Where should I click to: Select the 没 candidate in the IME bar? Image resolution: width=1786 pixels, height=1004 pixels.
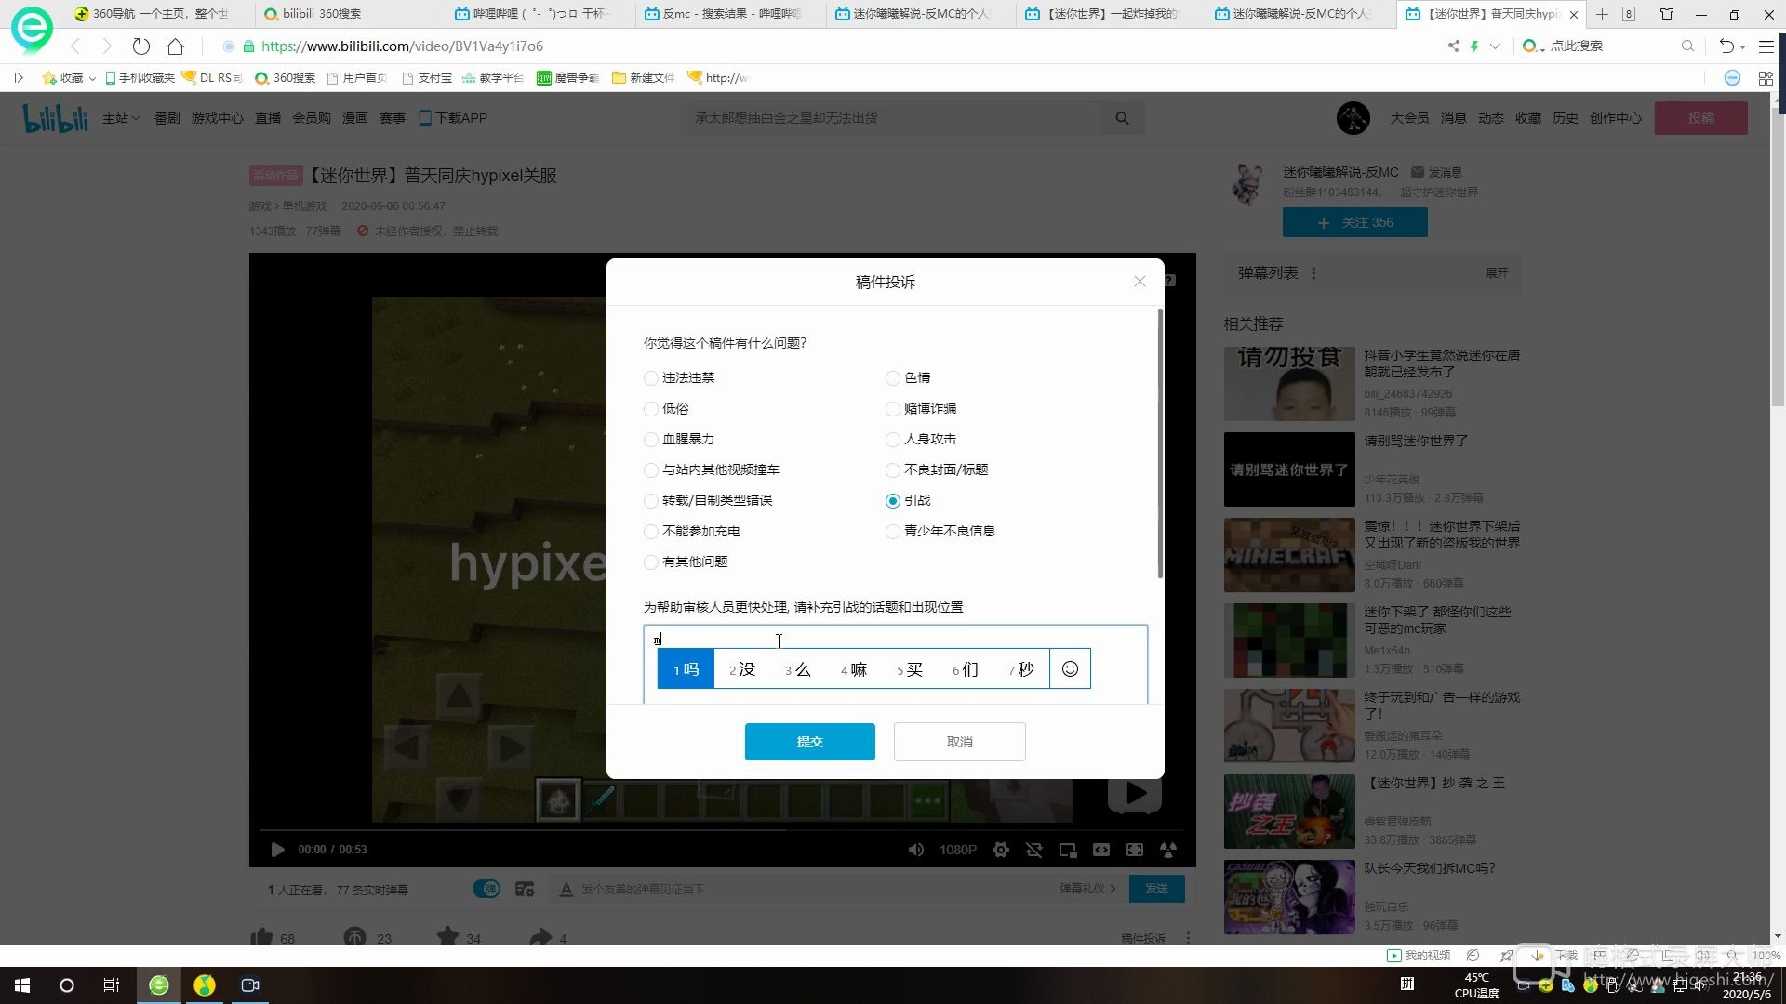coord(741,668)
